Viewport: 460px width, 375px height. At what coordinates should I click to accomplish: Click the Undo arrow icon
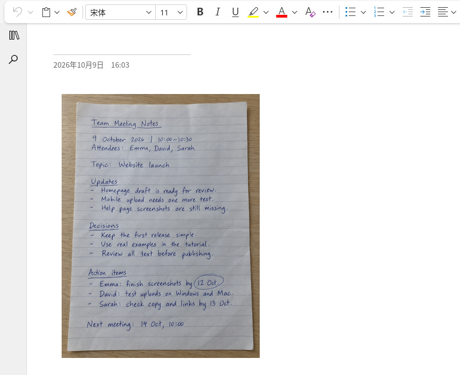[18, 12]
